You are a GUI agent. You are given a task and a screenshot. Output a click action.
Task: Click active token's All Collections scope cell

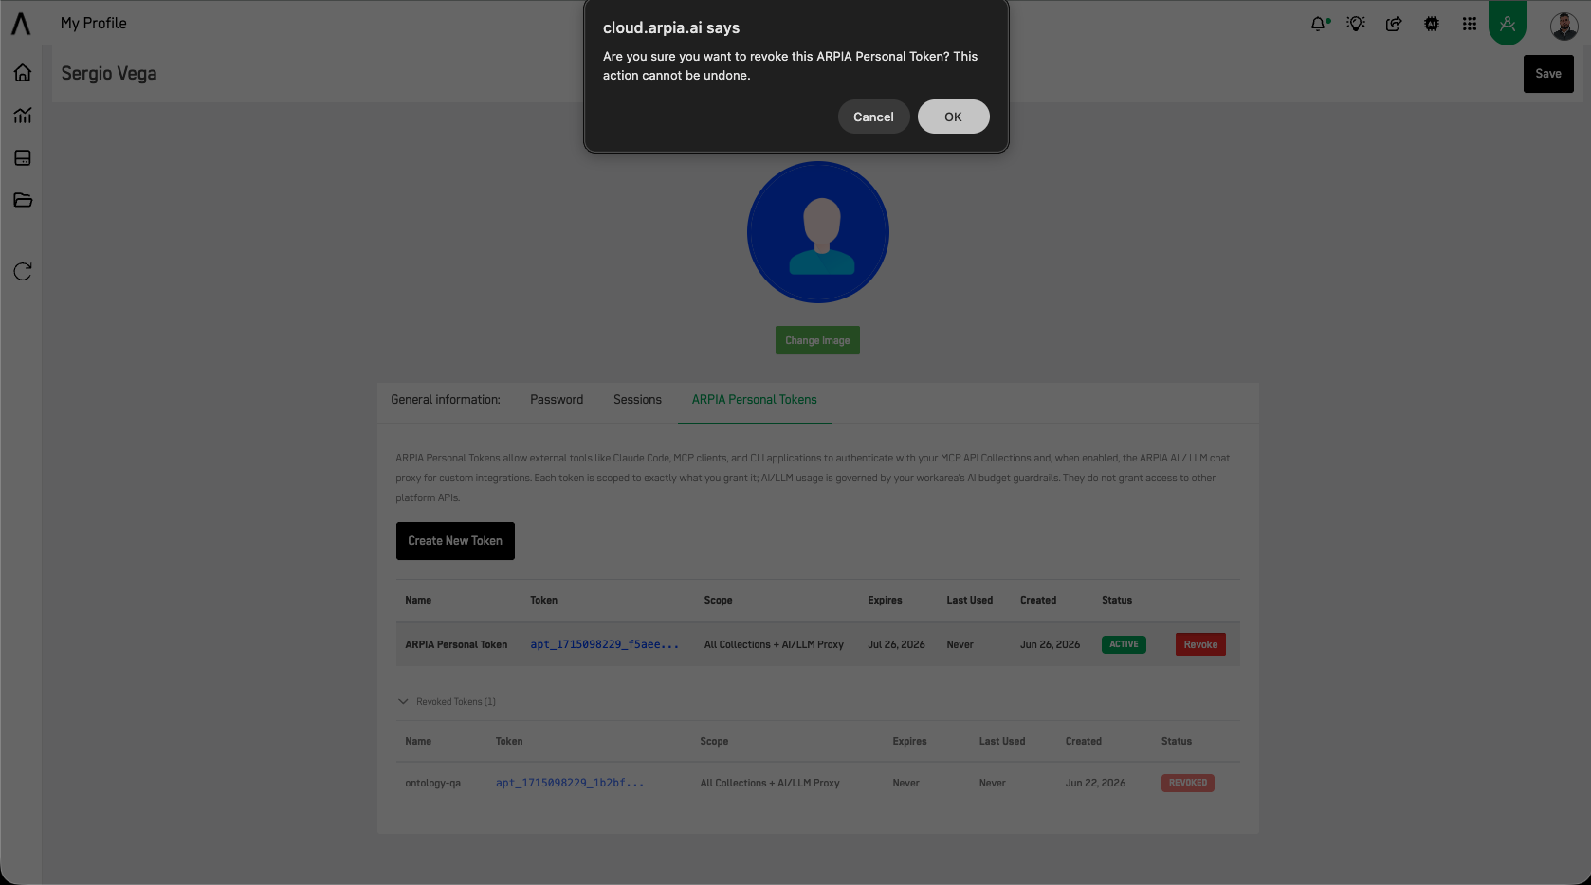pyautogui.click(x=774, y=644)
